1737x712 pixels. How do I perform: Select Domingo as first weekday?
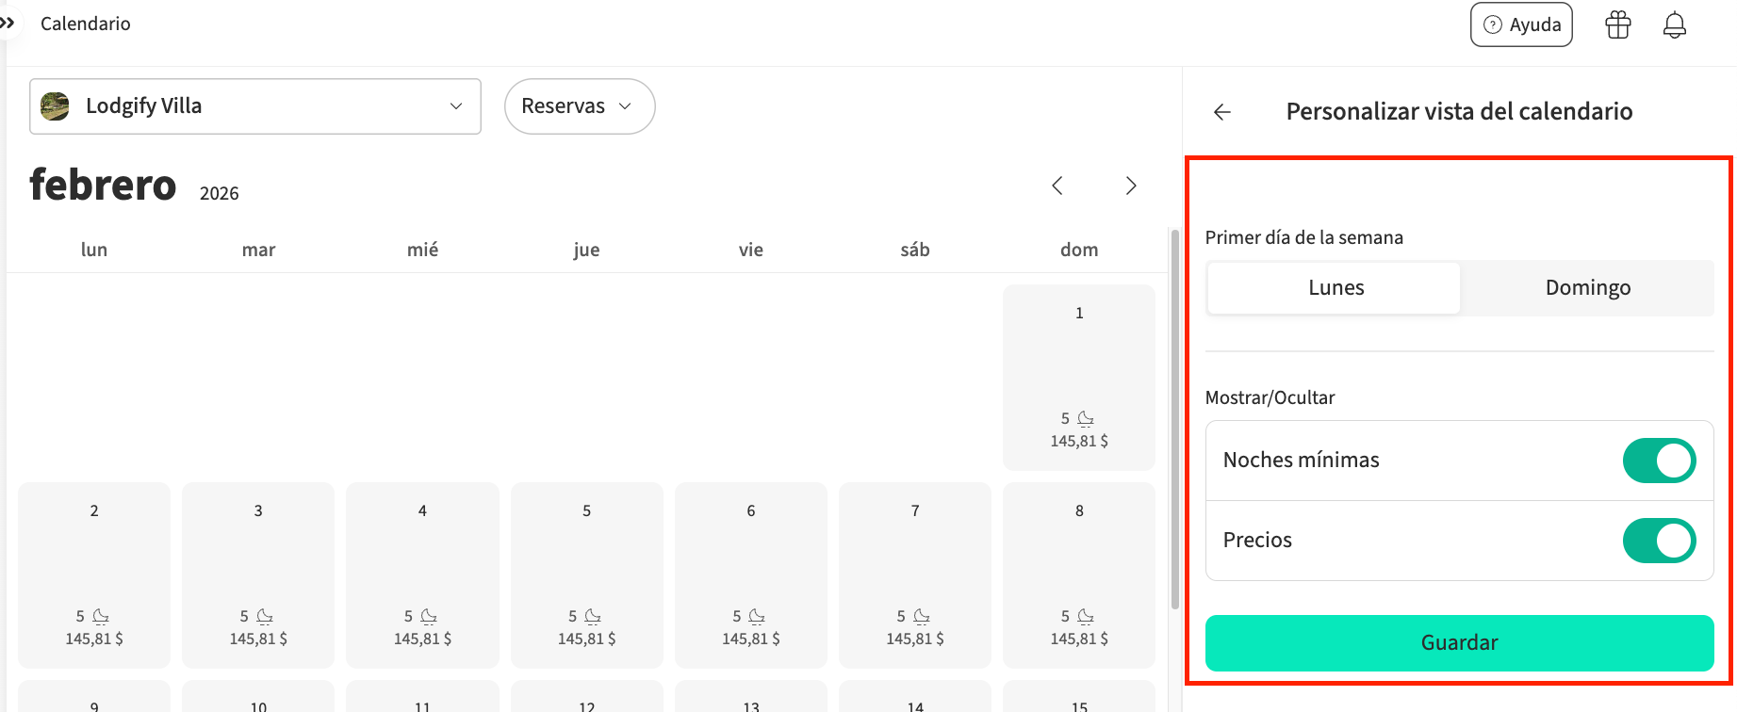(x=1587, y=288)
